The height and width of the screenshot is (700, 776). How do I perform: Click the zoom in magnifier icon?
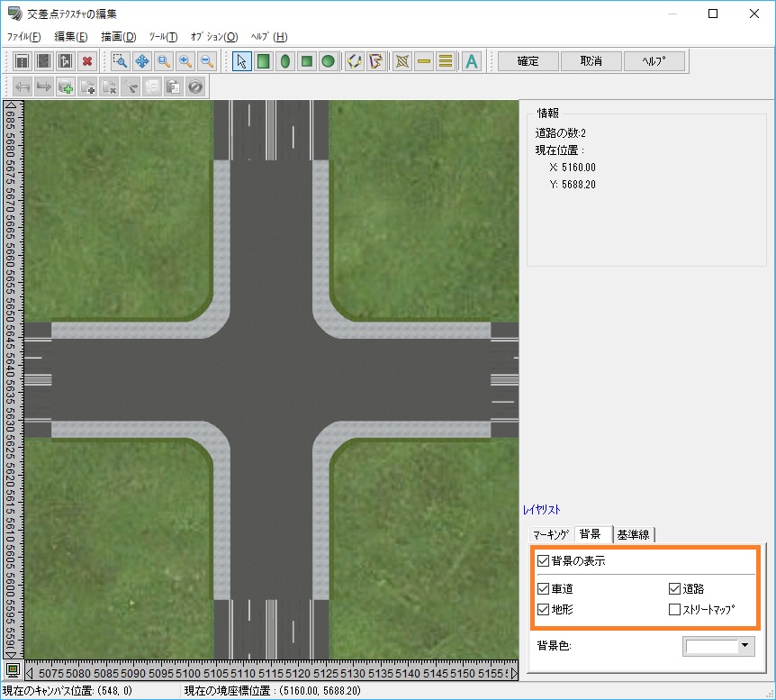(185, 61)
